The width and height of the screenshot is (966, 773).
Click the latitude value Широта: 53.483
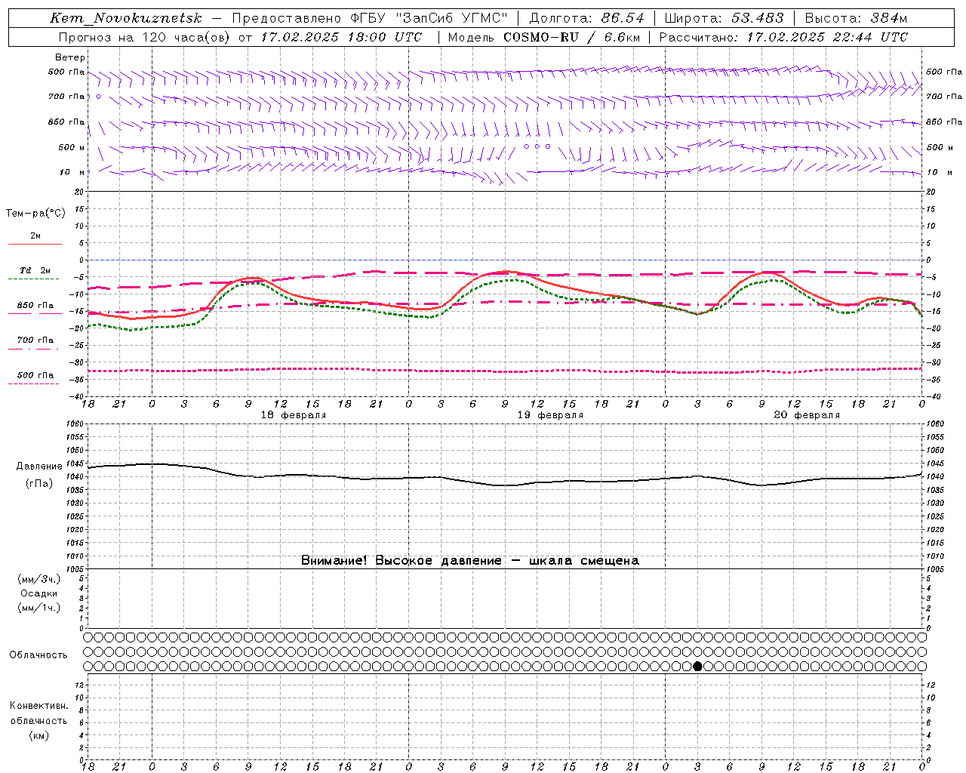(724, 18)
